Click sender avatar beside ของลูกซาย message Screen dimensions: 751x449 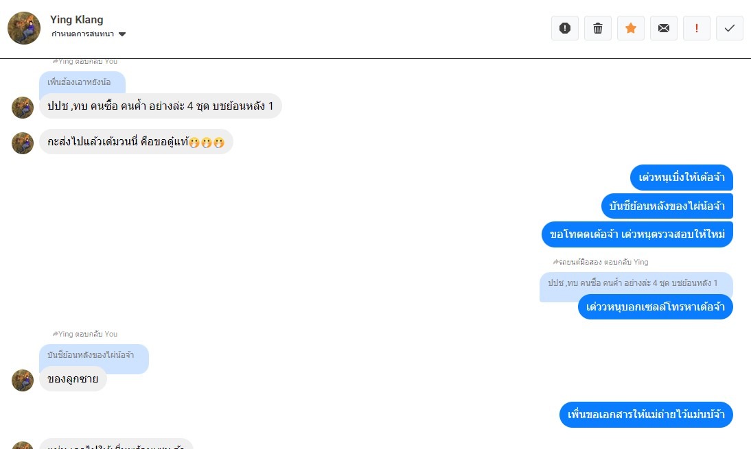click(x=23, y=380)
